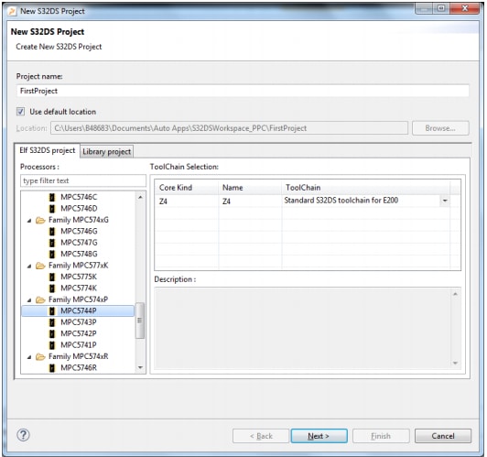
Task: Click the Family MPC574xR folder icon
Action: (40, 356)
